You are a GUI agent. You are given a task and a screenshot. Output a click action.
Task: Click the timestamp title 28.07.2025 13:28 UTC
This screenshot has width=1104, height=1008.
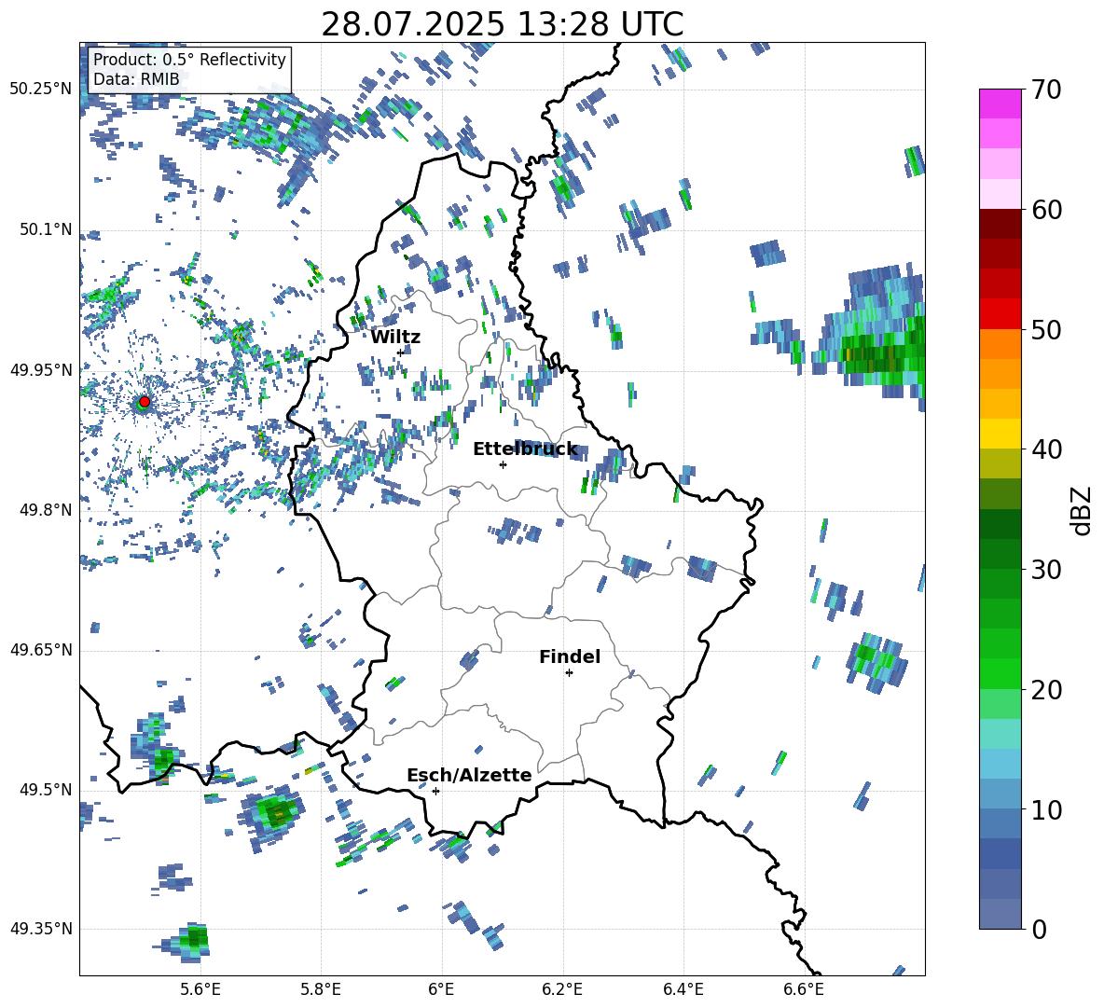click(503, 24)
